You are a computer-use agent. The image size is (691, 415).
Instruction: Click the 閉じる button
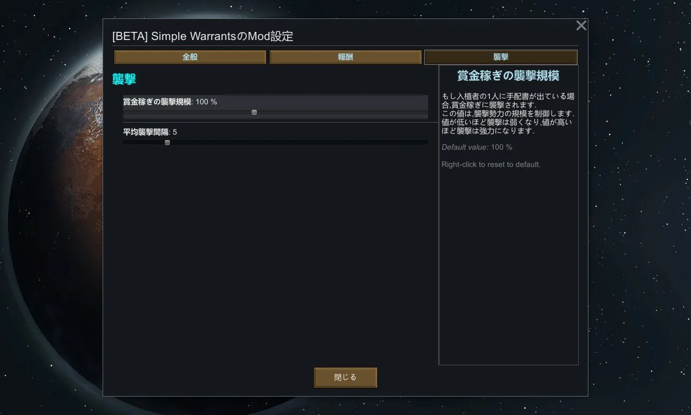pyautogui.click(x=345, y=377)
